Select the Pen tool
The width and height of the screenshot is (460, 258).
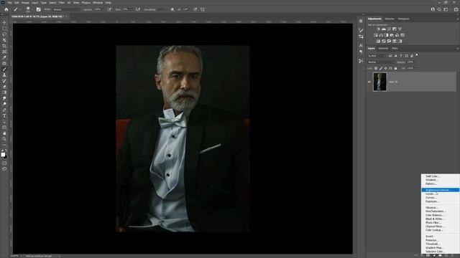[x=4, y=110]
